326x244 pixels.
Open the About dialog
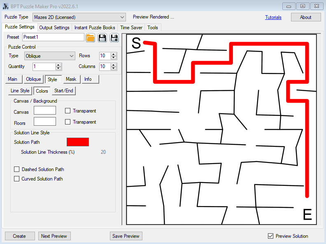306,17
